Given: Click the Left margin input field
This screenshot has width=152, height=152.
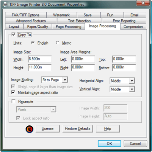Looking at the screenshot, I should pyautogui.click(x=83, y=59).
